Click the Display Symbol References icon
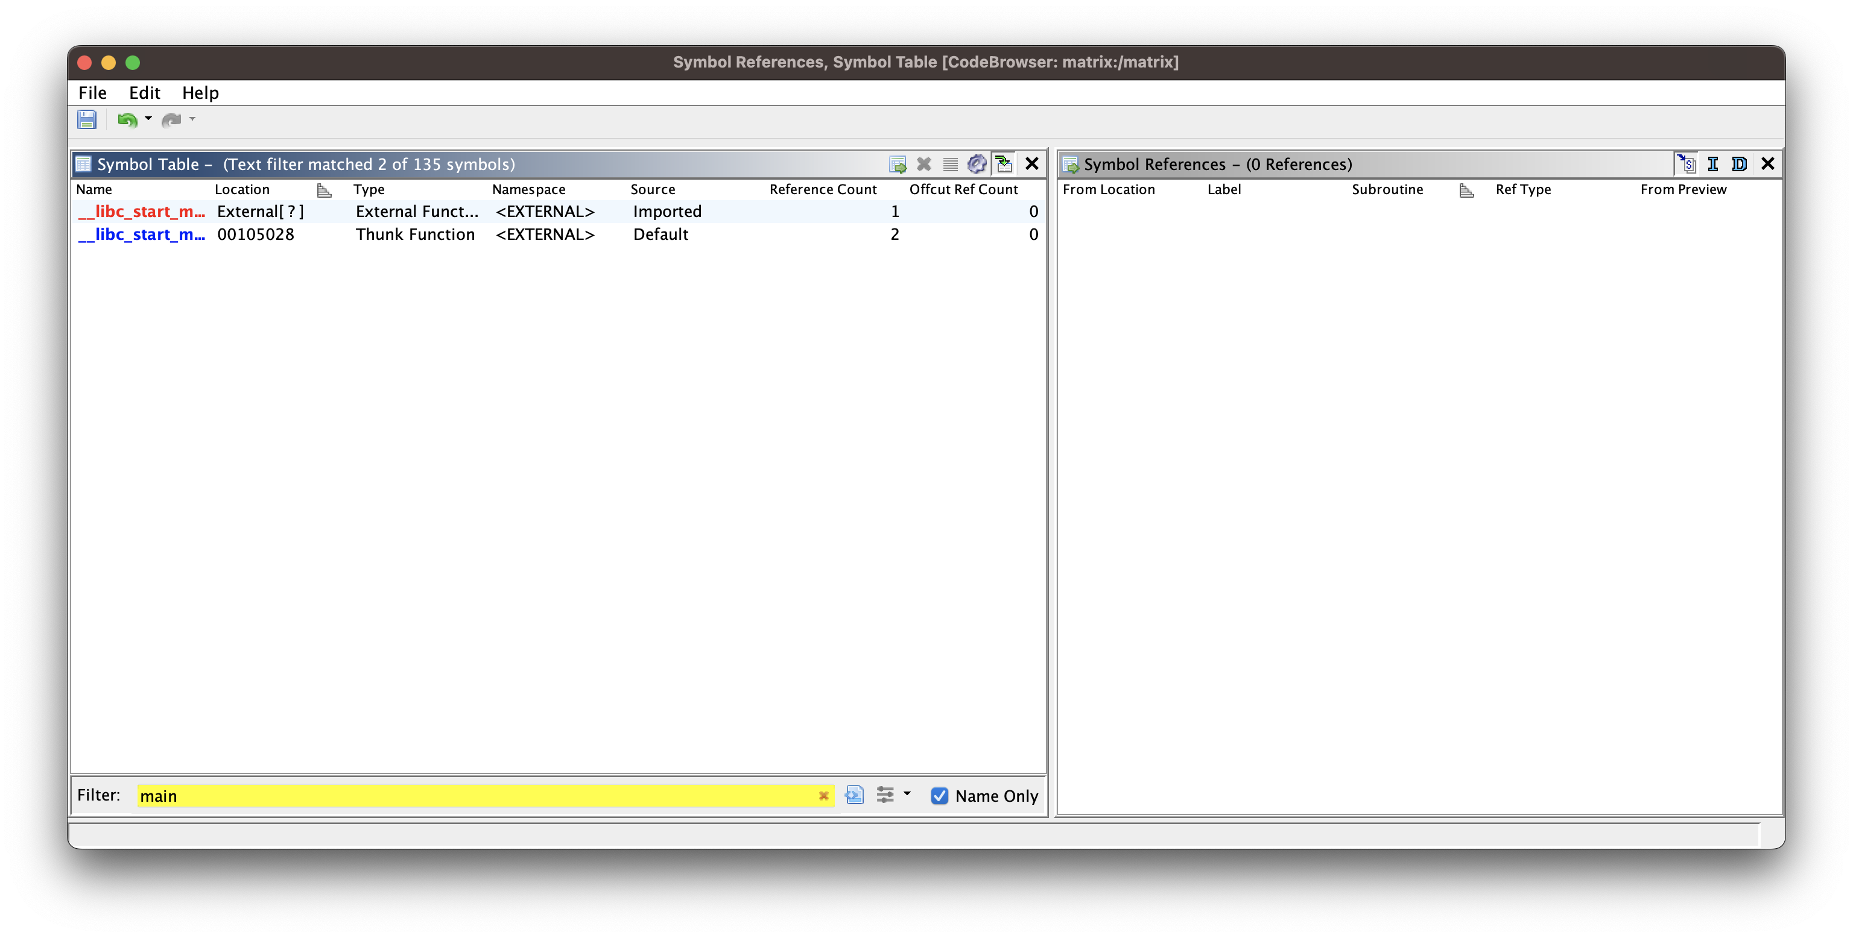The image size is (1853, 938). point(897,165)
